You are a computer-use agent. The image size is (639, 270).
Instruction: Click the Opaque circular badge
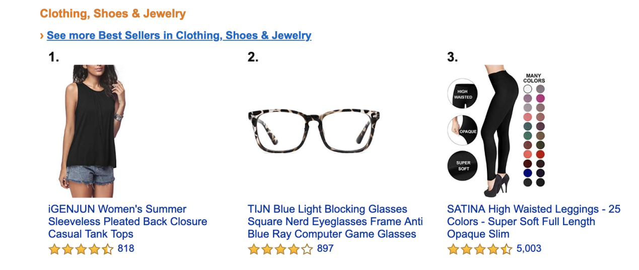463,130
